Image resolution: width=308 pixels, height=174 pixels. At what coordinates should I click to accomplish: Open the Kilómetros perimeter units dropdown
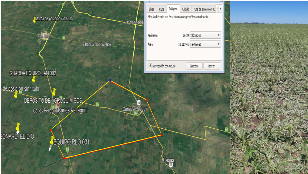coord(205,35)
